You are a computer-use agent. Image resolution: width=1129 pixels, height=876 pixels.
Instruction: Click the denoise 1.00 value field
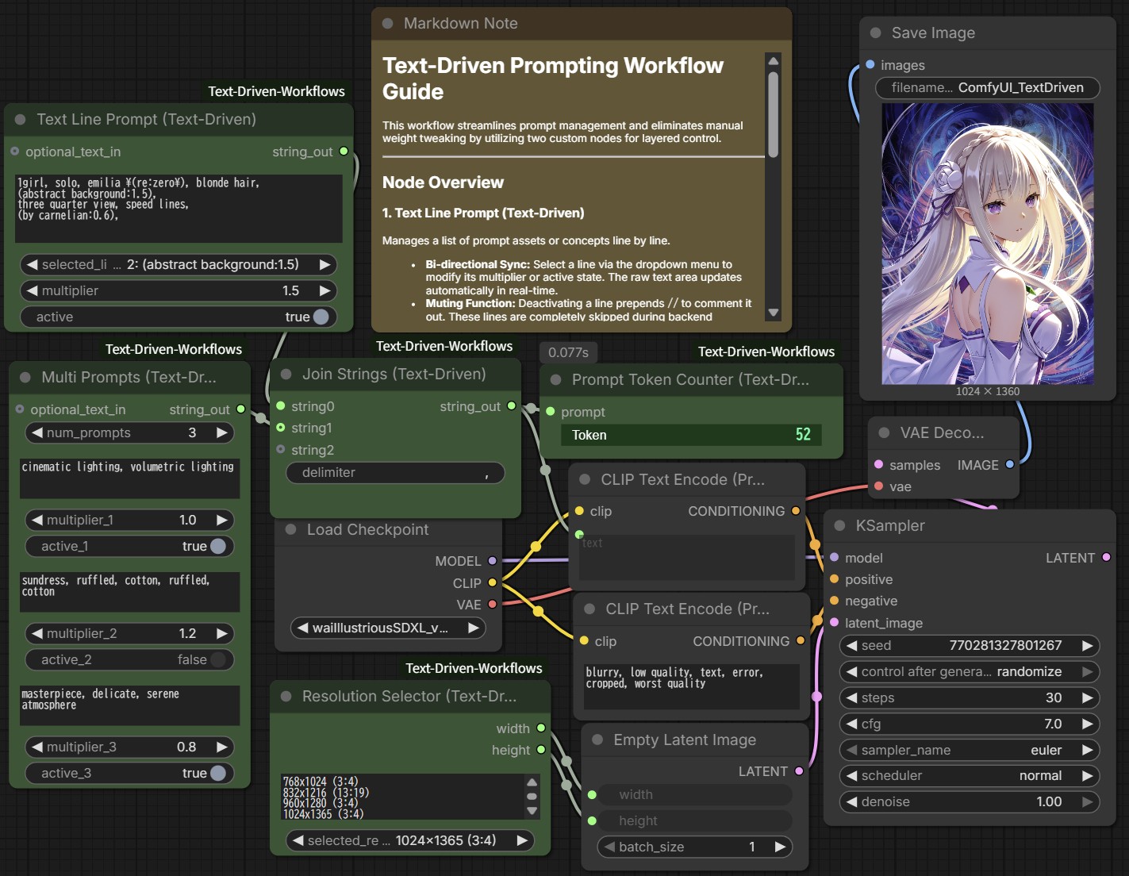(x=970, y=802)
